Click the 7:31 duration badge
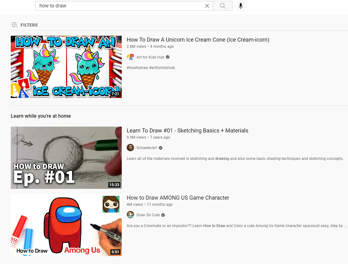348x264 pixels. (x=115, y=94)
